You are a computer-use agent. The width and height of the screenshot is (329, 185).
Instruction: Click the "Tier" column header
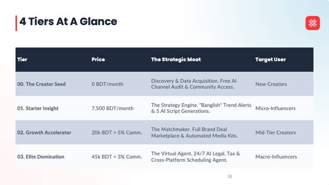22,59
